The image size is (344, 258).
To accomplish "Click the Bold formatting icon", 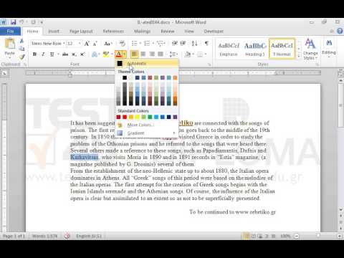I will coord(34,54).
